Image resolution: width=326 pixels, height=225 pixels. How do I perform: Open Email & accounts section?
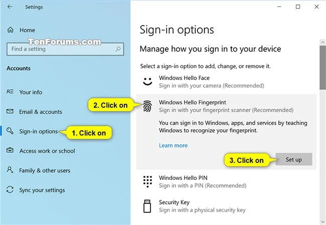click(x=41, y=112)
